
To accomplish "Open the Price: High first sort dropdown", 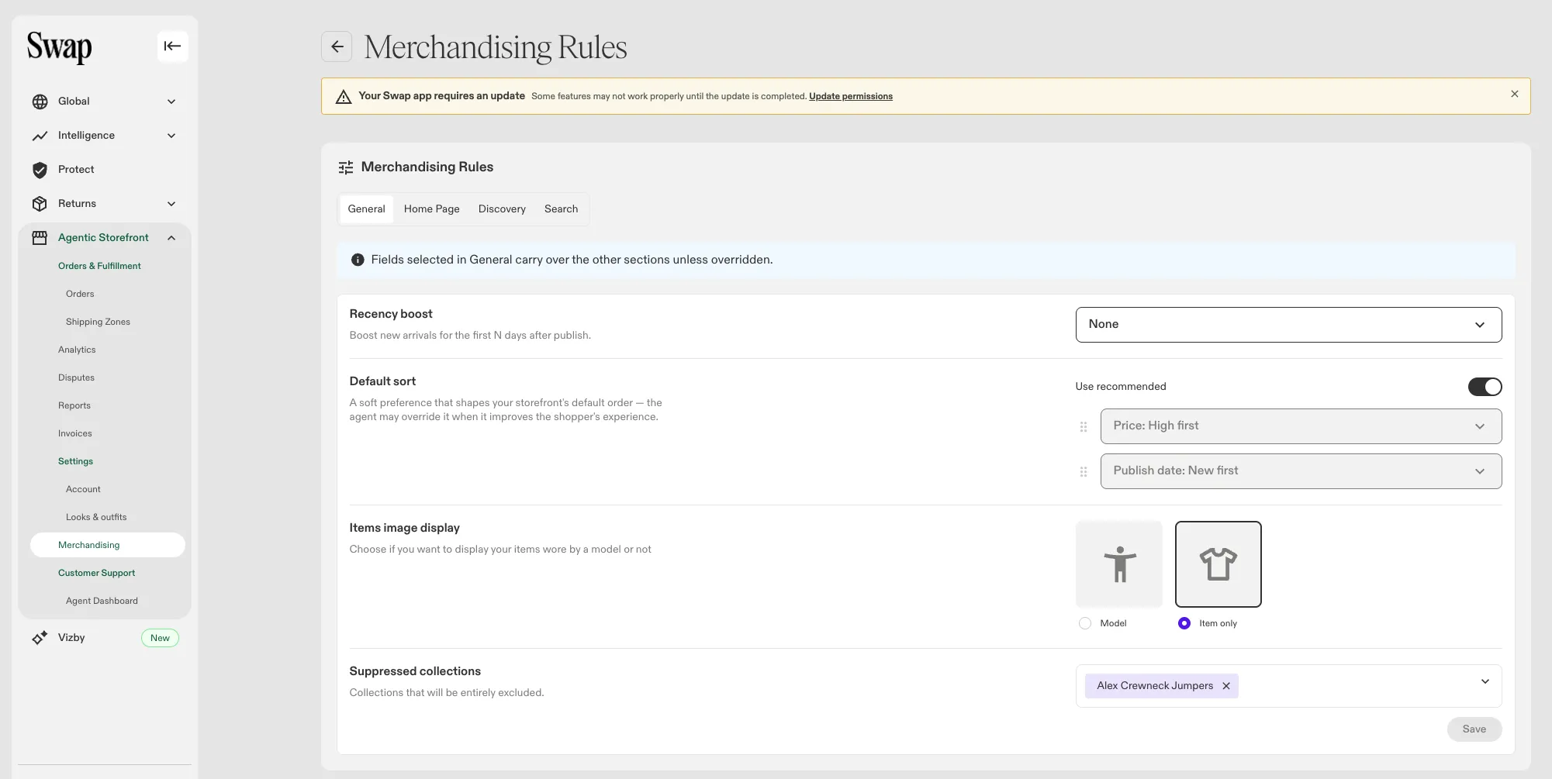I will pyautogui.click(x=1301, y=426).
